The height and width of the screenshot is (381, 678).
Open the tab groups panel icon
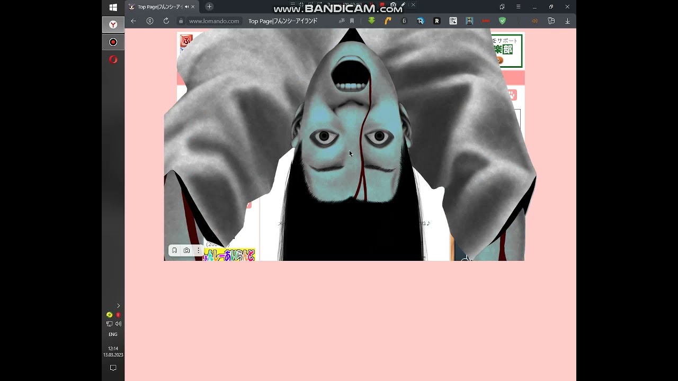502,7
